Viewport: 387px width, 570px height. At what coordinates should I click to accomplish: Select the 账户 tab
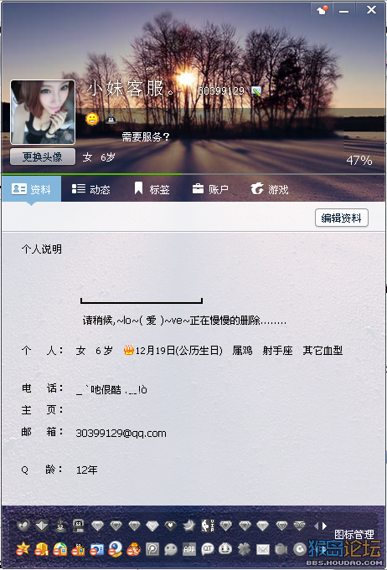210,189
